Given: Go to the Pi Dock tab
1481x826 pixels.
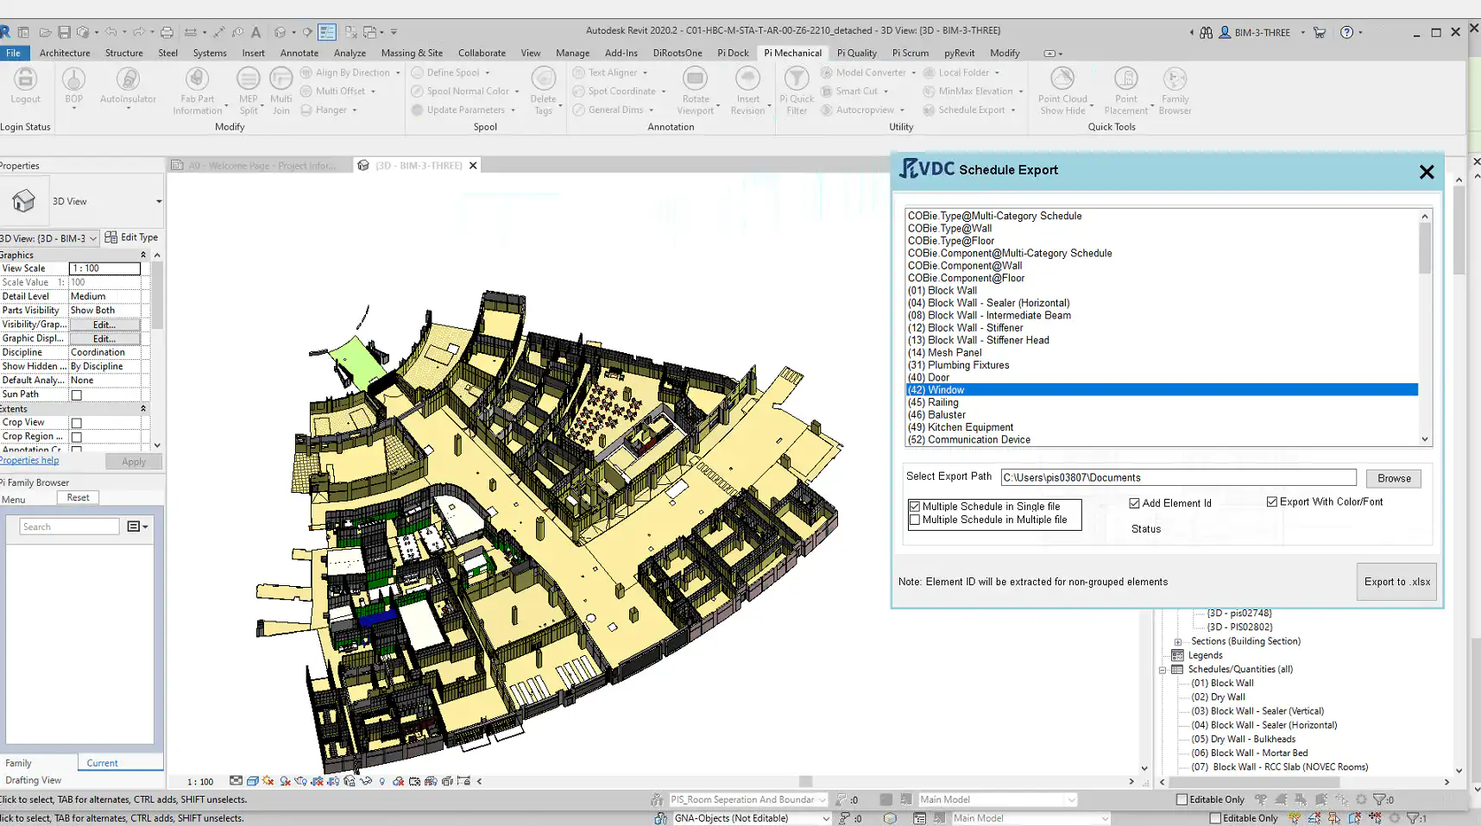Looking at the screenshot, I should tap(733, 53).
